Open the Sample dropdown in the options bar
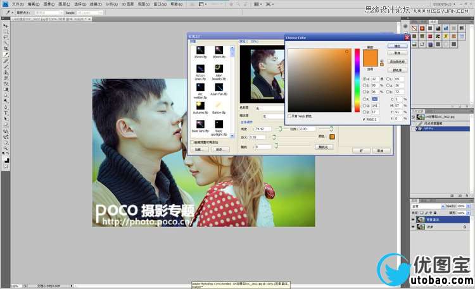Screen dimensions: 475x289 tap(90, 13)
